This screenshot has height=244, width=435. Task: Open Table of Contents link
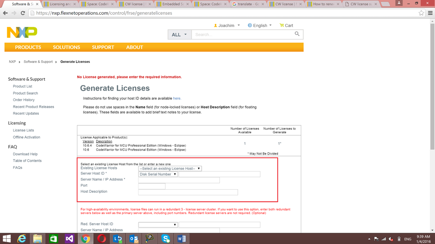click(27, 161)
